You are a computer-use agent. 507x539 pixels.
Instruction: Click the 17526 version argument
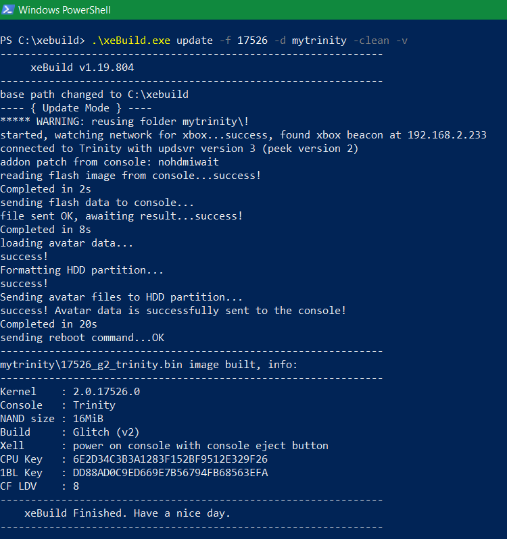(x=252, y=41)
